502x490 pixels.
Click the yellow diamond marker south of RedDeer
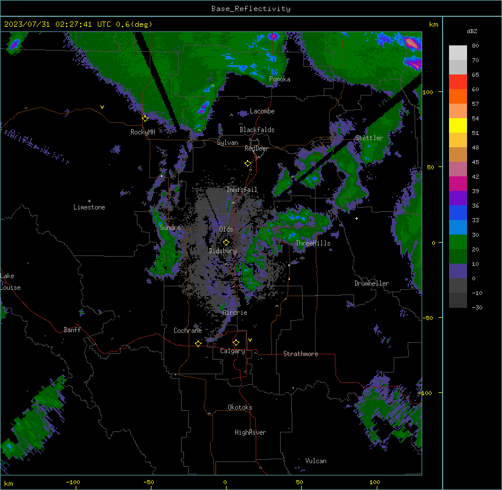click(x=248, y=164)
